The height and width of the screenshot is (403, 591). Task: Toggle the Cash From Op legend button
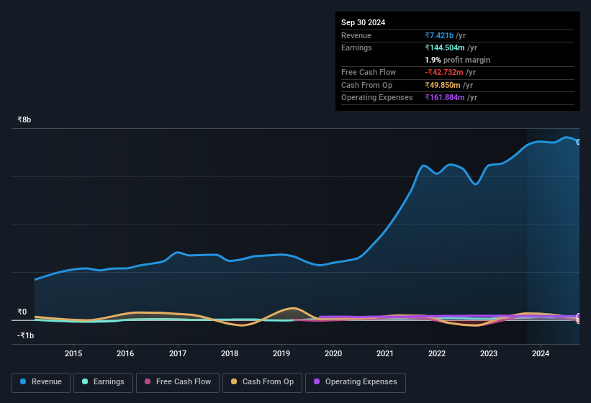pos(262,382)
